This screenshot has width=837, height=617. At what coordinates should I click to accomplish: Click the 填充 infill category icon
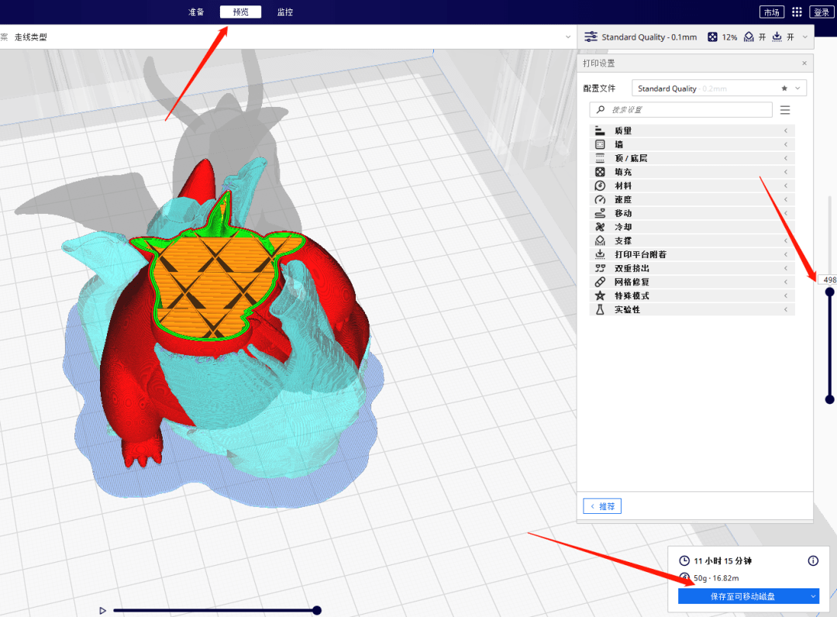click(x=600, y=172)
